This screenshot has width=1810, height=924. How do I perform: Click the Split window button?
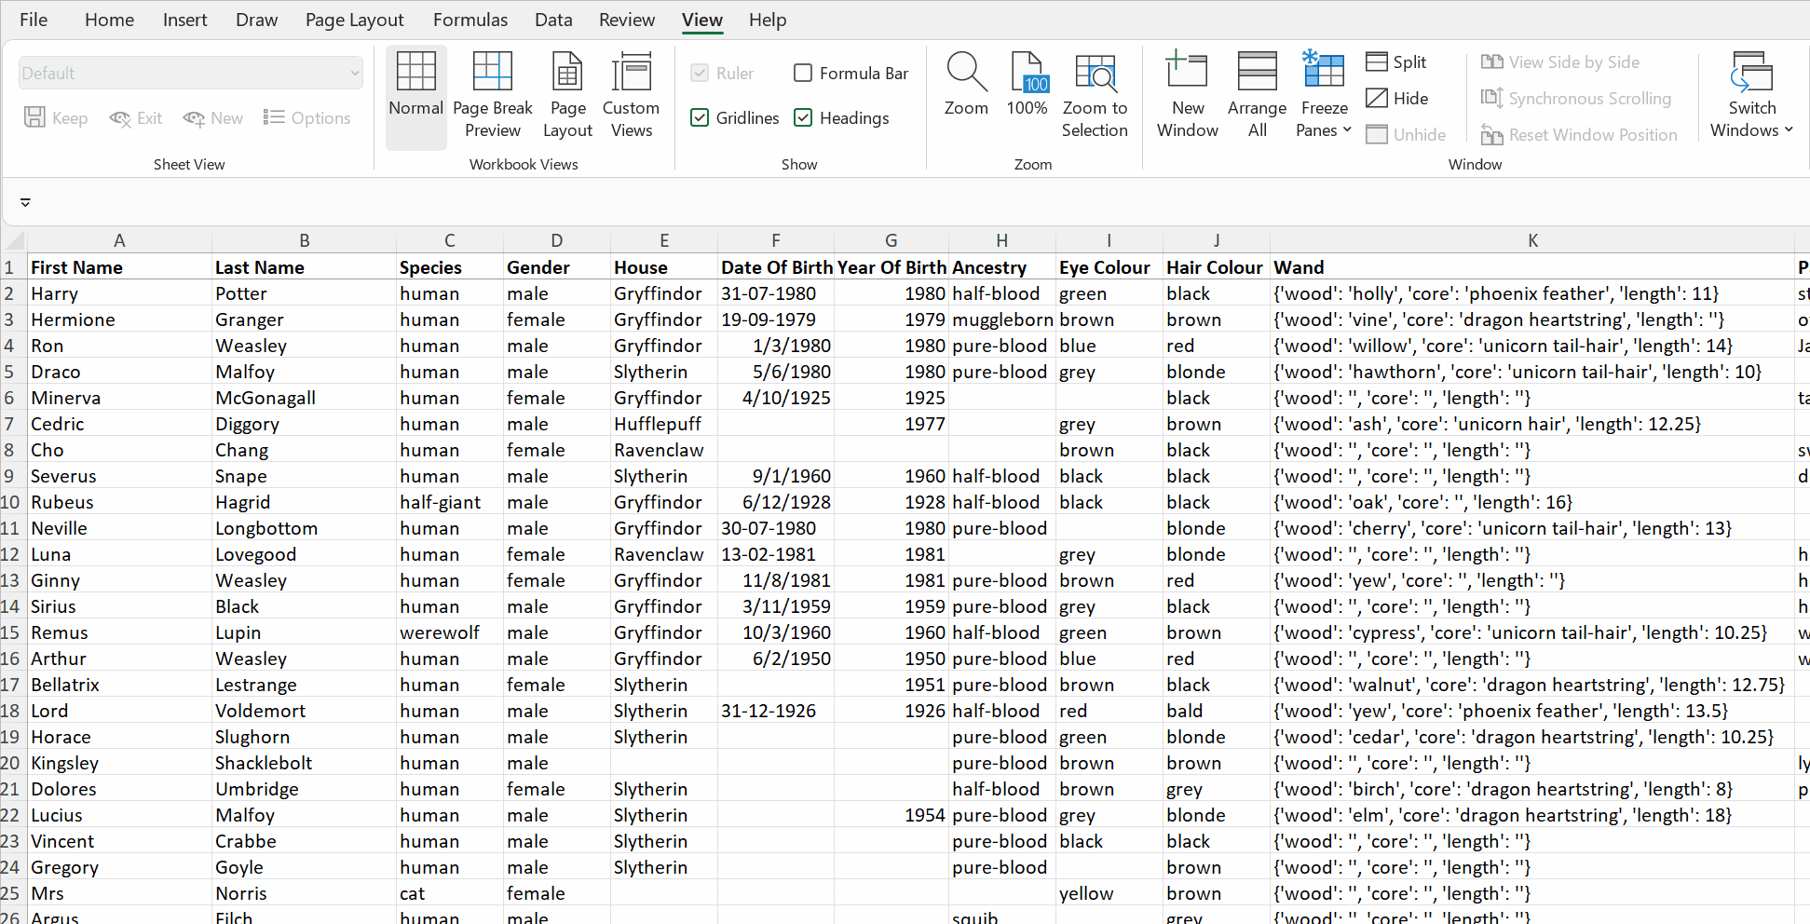click(x=1395, y=61)
